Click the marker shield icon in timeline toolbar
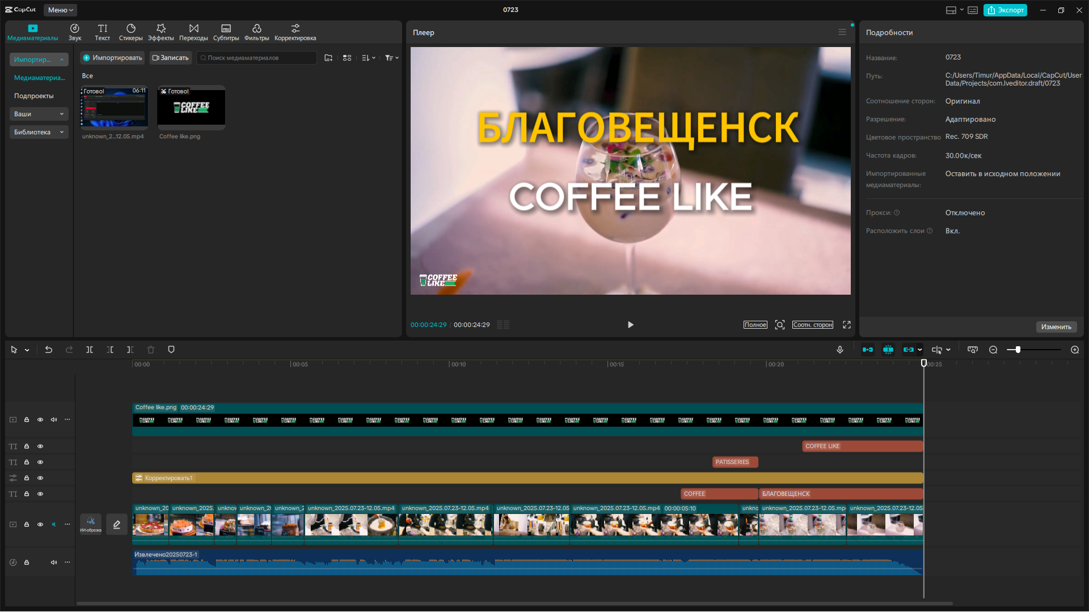The image size is (1089, 612). coord(171,350)
